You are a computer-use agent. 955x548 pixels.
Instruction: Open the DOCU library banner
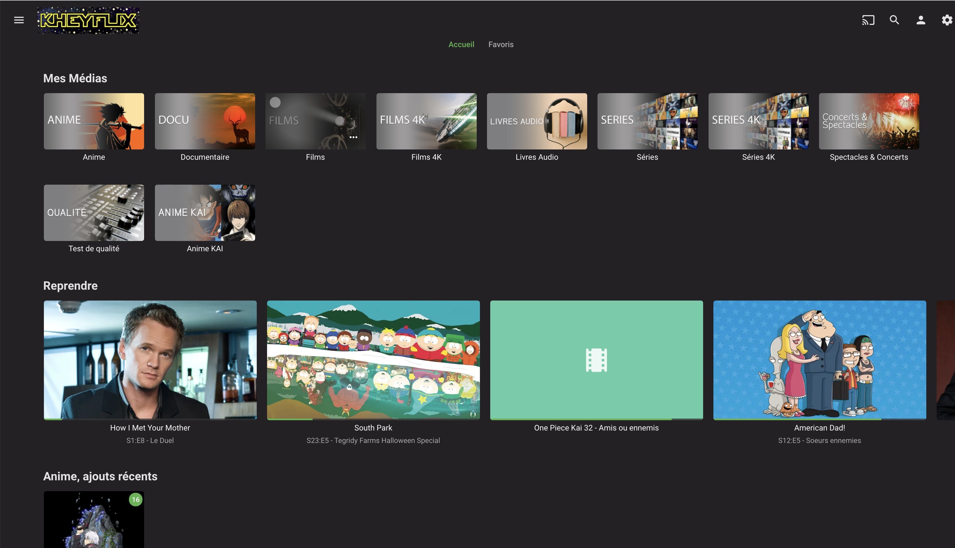pyautogui.click(x=205, y=121)
